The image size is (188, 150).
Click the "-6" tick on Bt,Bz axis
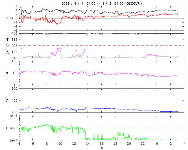tap(16, 30)
